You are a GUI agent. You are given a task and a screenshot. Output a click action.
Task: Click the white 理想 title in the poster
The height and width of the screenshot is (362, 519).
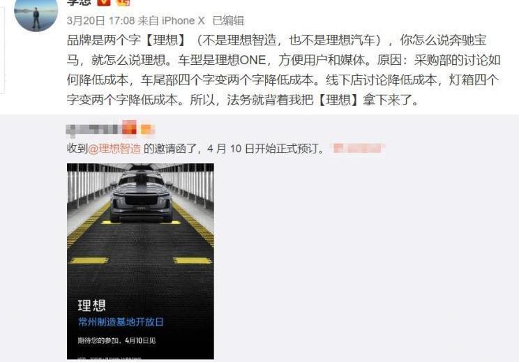click(x=91, y=306)
